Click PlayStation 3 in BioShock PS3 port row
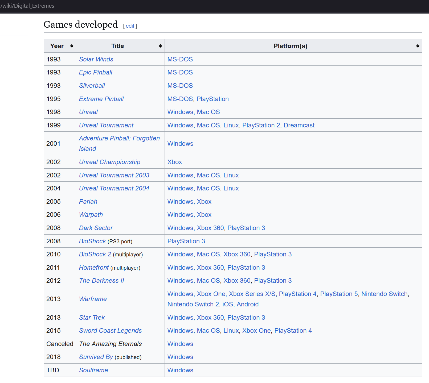 pos(186,241)
